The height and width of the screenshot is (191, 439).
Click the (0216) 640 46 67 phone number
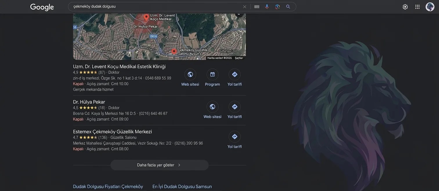pos(153,113)
